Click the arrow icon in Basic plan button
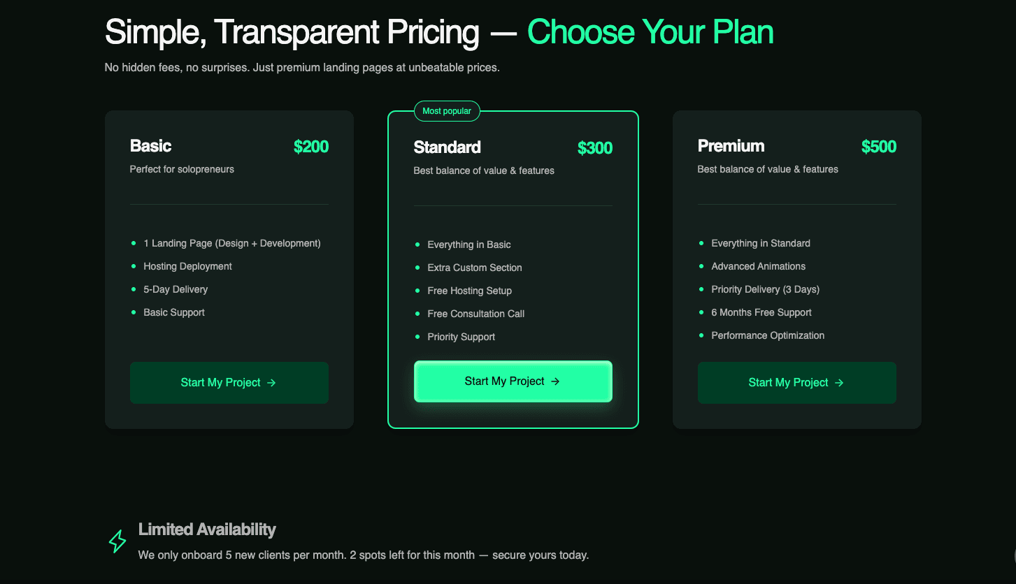 tap(272, 383)
